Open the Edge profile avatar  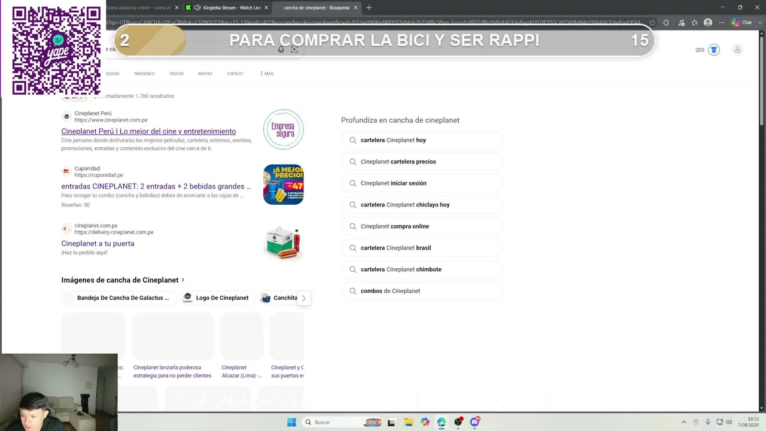709,23
